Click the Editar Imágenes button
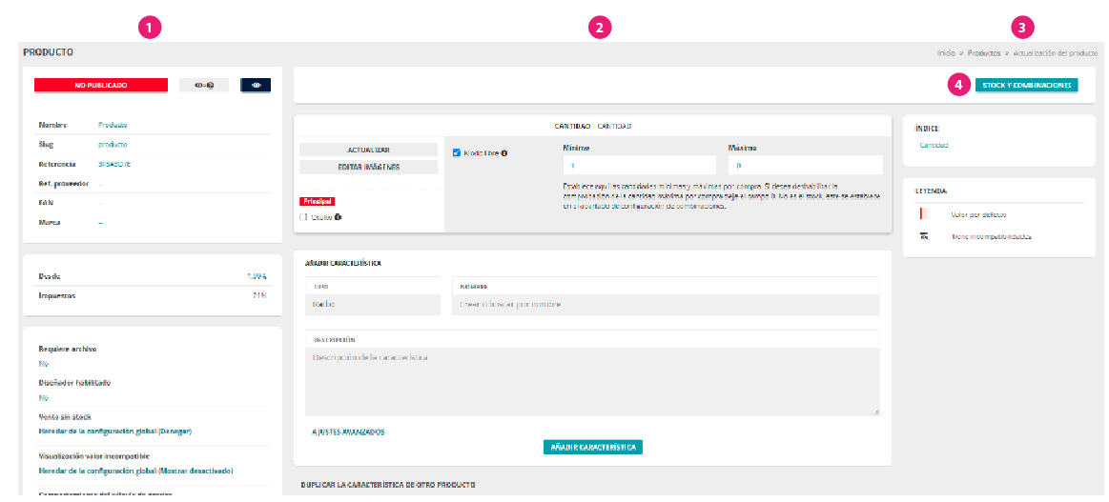1109x502 pixels. pos(368,167)
